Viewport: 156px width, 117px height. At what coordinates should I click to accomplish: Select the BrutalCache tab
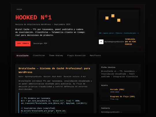coord(23,56)
